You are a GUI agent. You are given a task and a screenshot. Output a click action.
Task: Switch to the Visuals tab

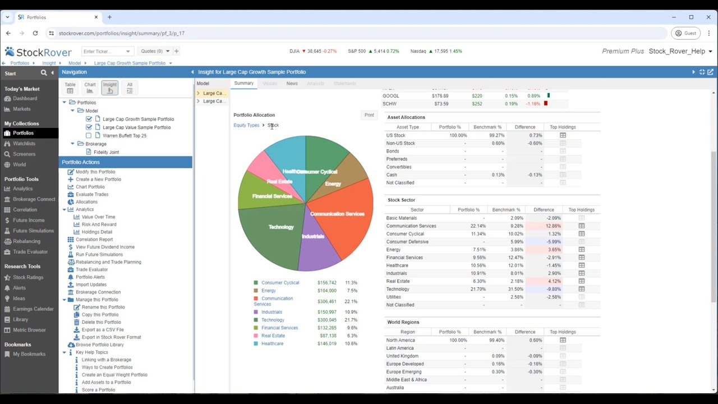(x=270, y=83)
